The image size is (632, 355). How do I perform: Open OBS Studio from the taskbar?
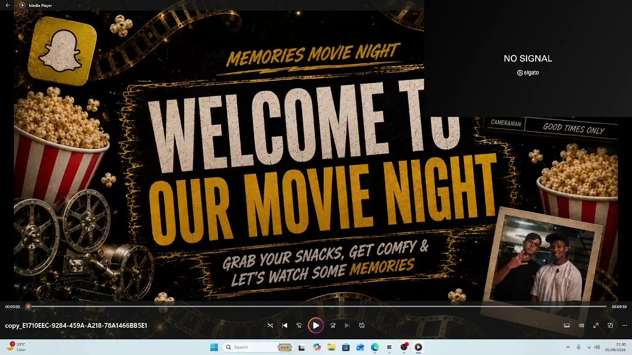tap(404, 347)
